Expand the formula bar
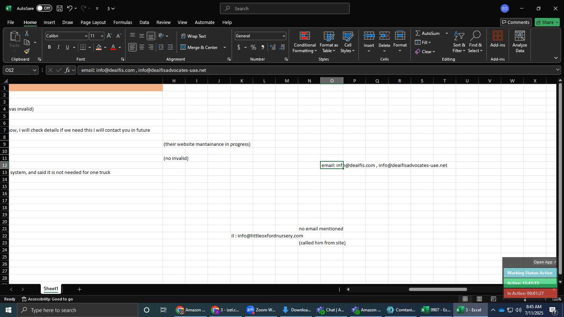 558,70
